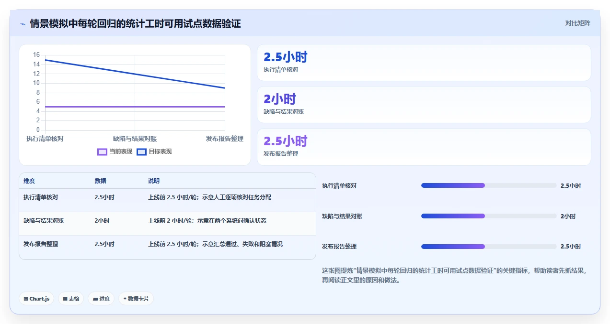Viewport: 610px width, 324px height.
Task: Click chart x-axis label 执行清单核对
Action: point(45,139)
